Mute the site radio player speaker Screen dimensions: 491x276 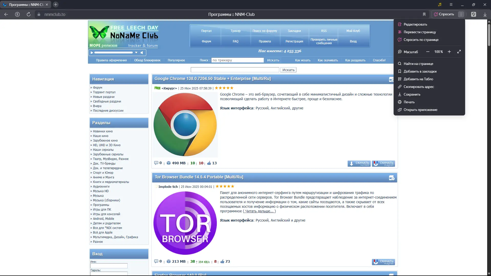pos(142,53)
